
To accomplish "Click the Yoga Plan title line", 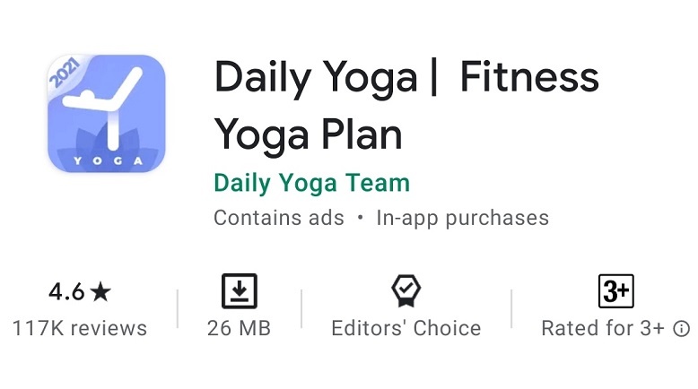I will tap(308, 134).
